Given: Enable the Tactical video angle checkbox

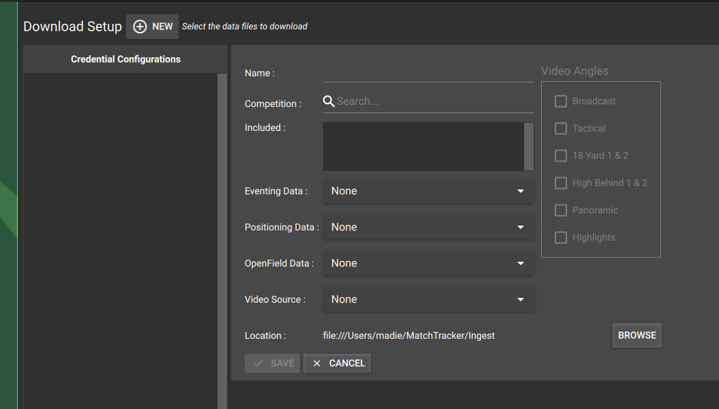Looking at the screenshot, I should tap(561, 128).
